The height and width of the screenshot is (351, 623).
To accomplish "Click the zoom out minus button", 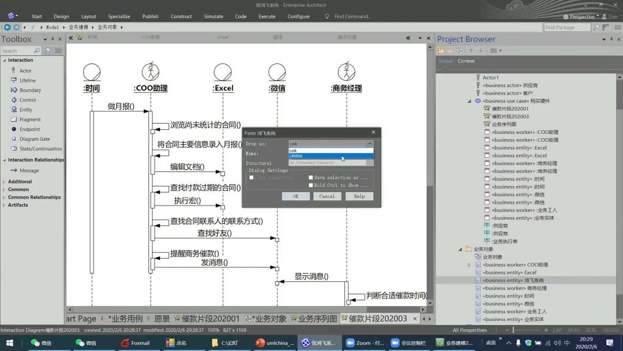I will pos(507,330).
